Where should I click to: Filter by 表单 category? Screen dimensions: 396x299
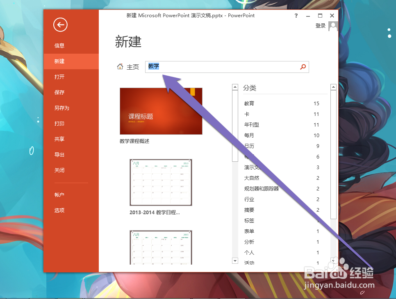(x=282, y=231)
